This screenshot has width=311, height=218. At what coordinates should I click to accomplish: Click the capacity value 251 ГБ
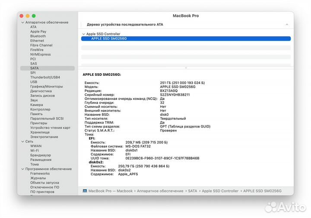182,83
